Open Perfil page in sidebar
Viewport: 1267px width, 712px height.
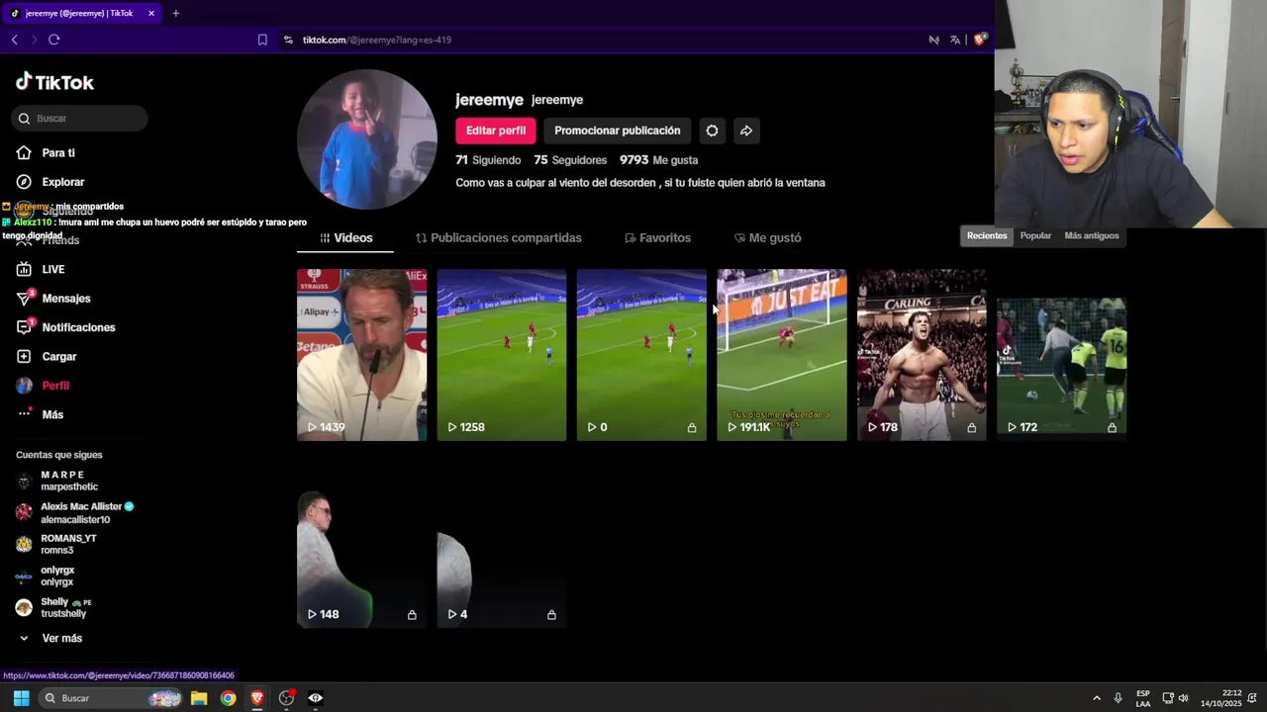tap(55, 386)
